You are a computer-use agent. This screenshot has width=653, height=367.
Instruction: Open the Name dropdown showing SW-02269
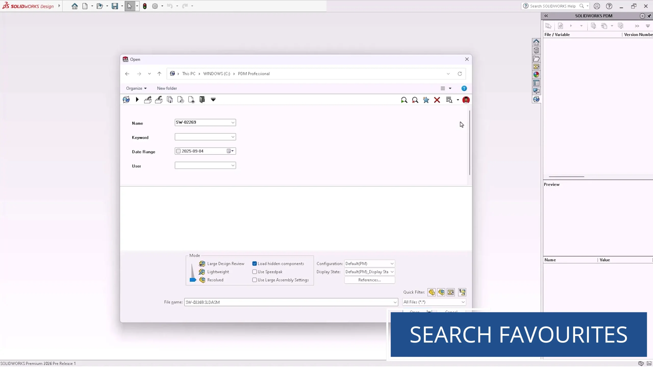pos(232,122)
